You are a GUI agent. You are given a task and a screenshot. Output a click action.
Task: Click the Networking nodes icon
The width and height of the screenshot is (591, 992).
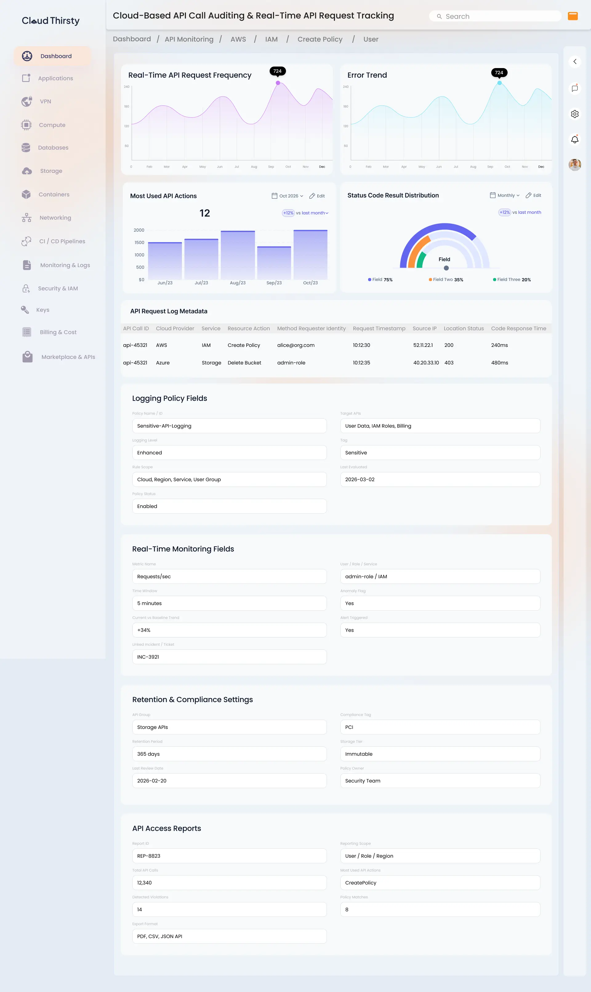click(26, 218)
